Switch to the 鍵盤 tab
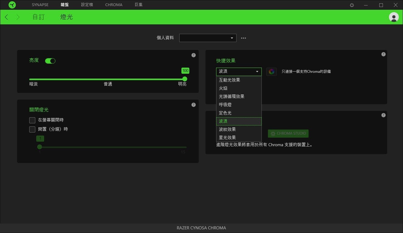Image resolution: width=403 pixels, height=233 pixels. coord(65,5)
